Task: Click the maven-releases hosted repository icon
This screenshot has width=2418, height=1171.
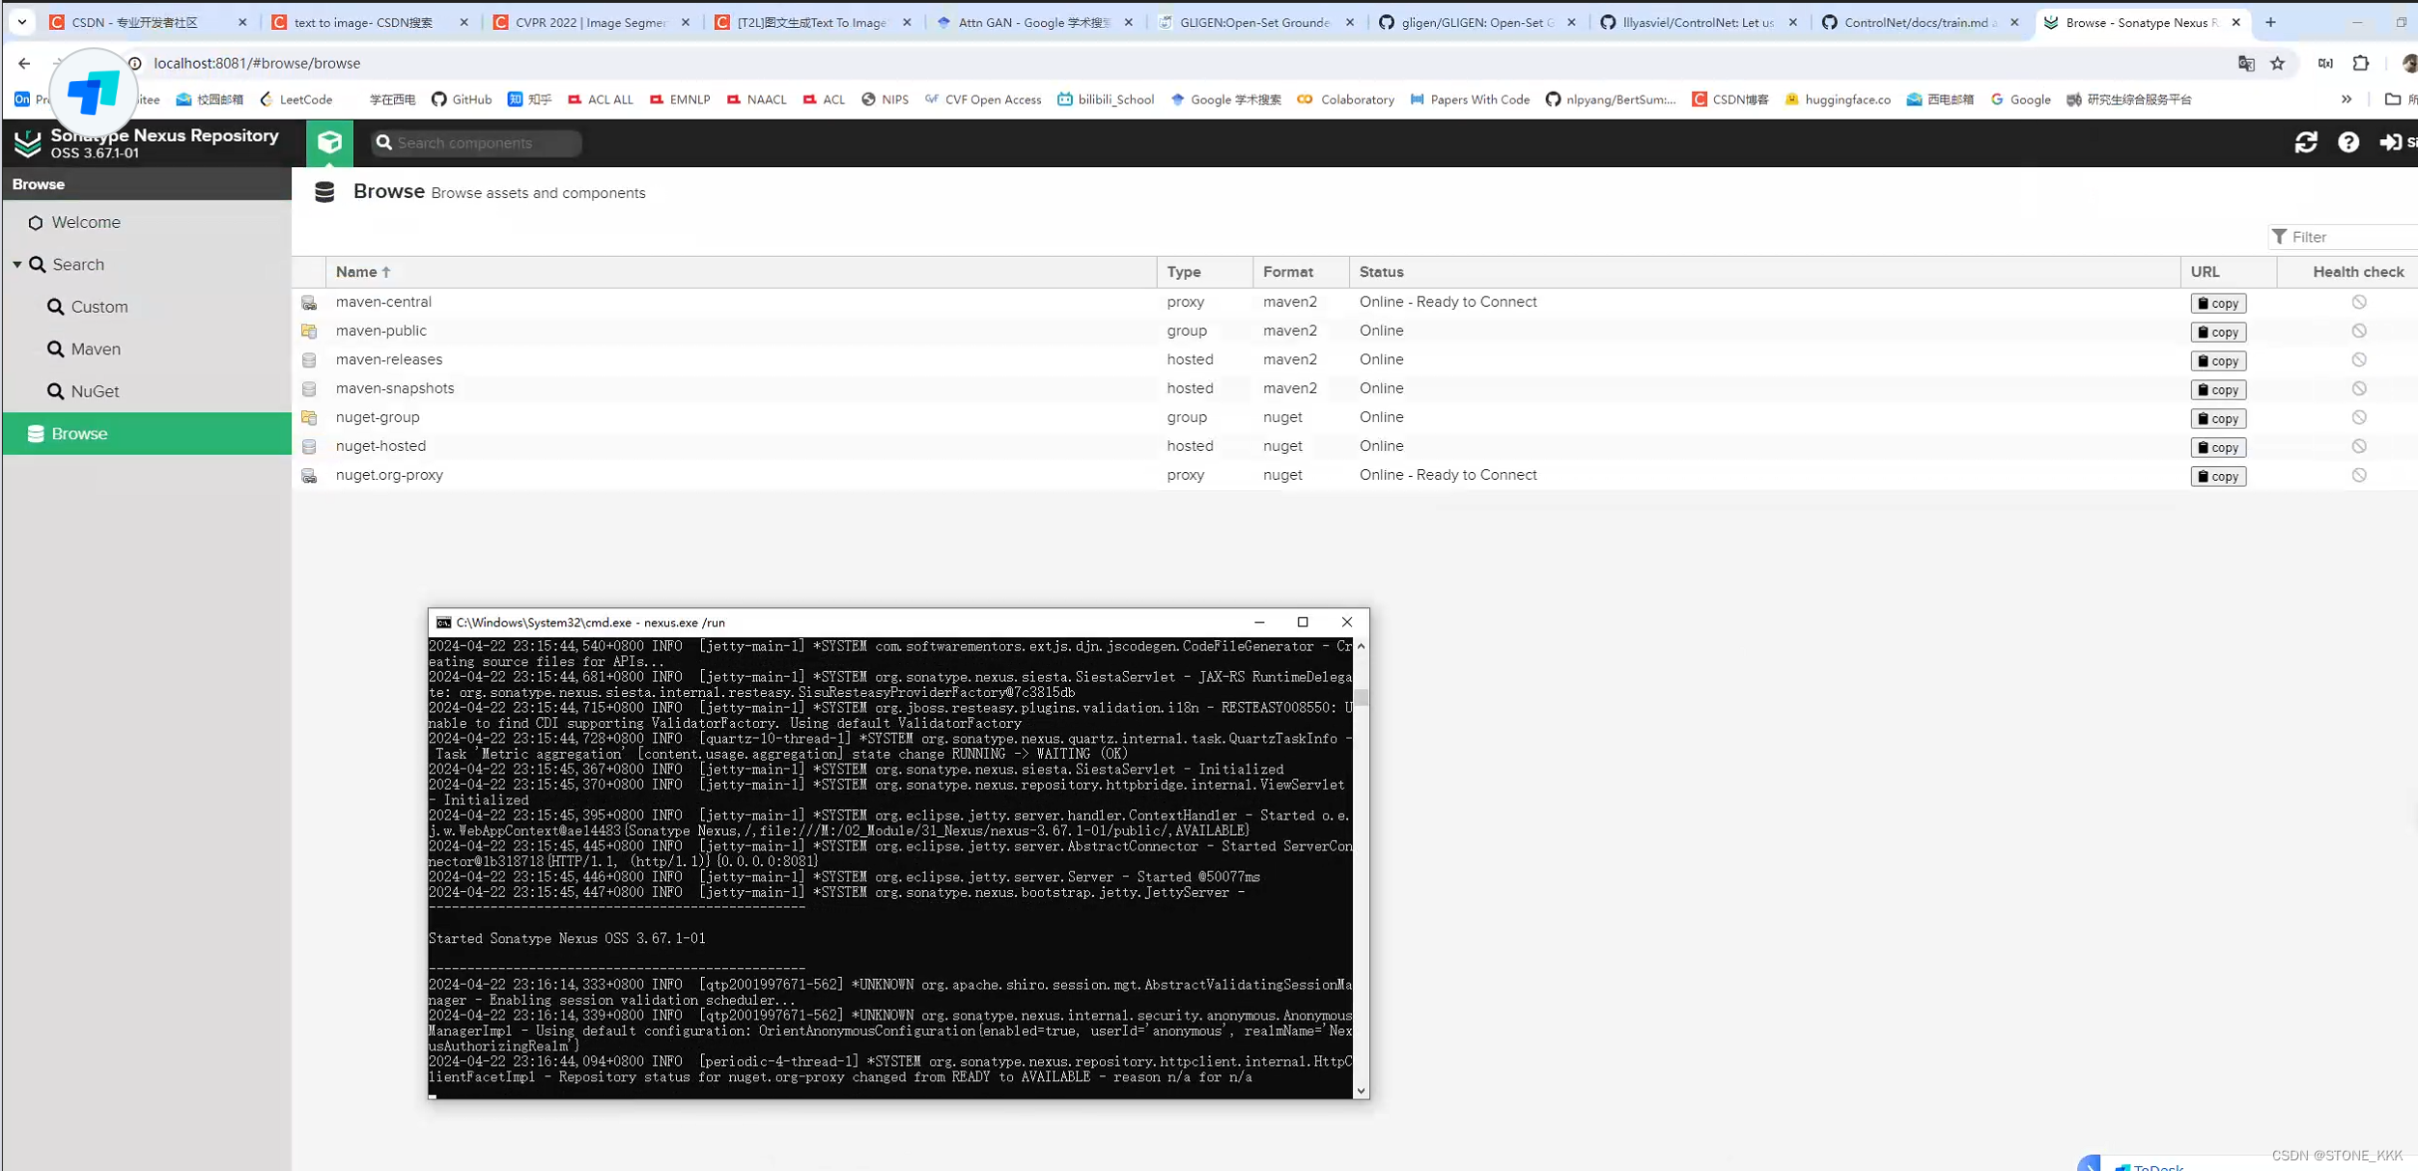Action: pos(309,360)
